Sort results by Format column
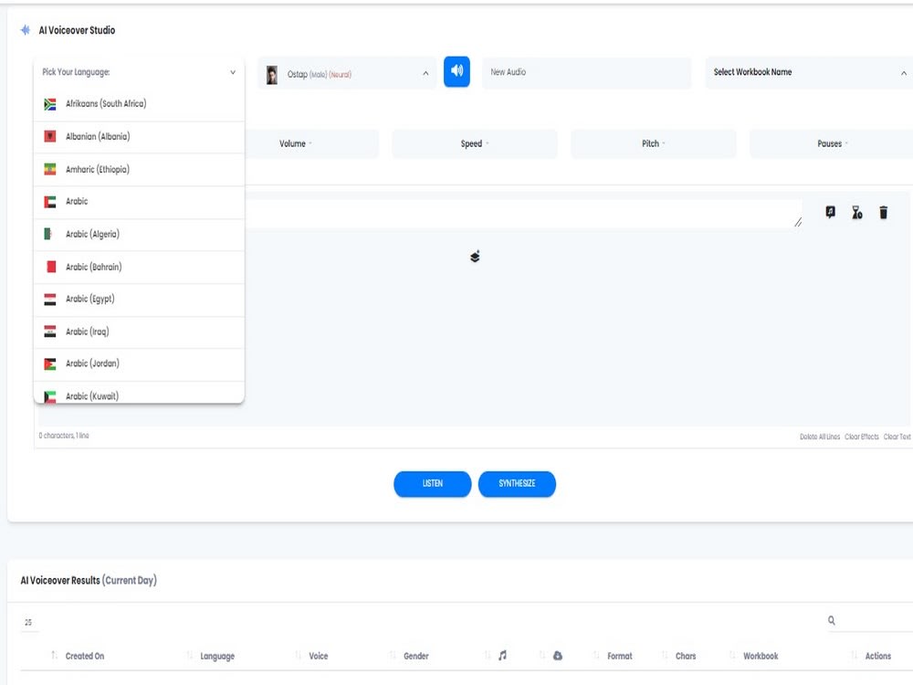This screenshot has width=913, height=685. pos(620,656)
